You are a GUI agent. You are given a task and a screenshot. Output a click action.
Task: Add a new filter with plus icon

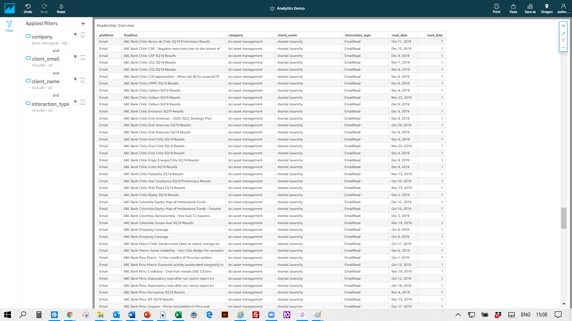pyautogui.click(x=83, y=24)
